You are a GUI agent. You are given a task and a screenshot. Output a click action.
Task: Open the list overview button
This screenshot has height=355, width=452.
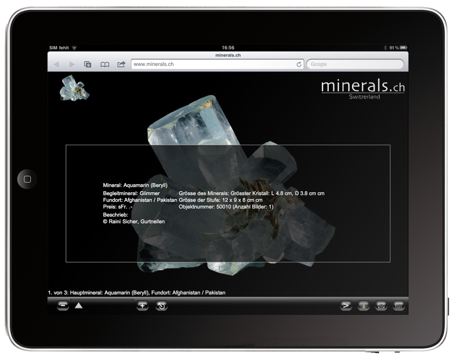(399, 306)
